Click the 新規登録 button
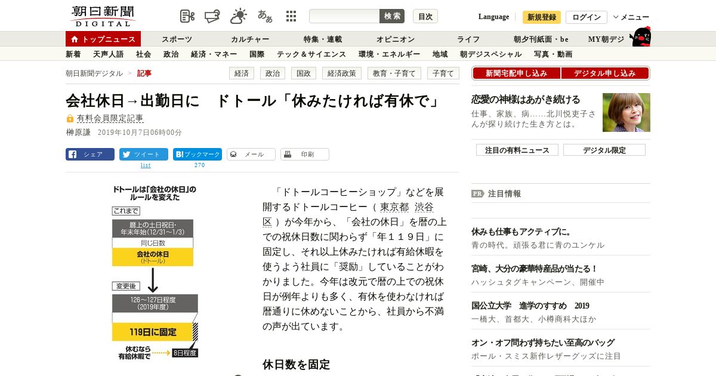 coord(542,17)
